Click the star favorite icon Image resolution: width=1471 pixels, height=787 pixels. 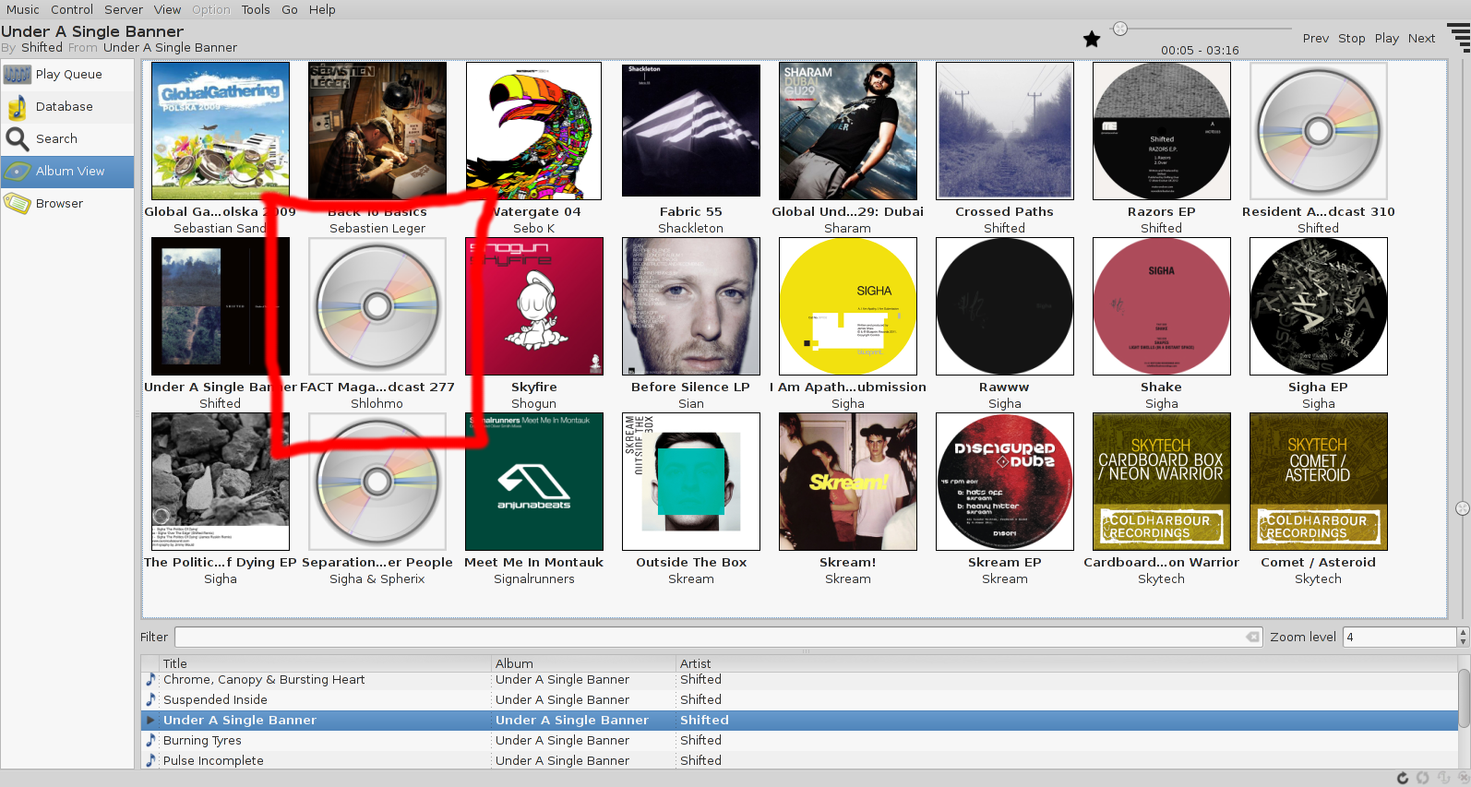click(1092, 39)
